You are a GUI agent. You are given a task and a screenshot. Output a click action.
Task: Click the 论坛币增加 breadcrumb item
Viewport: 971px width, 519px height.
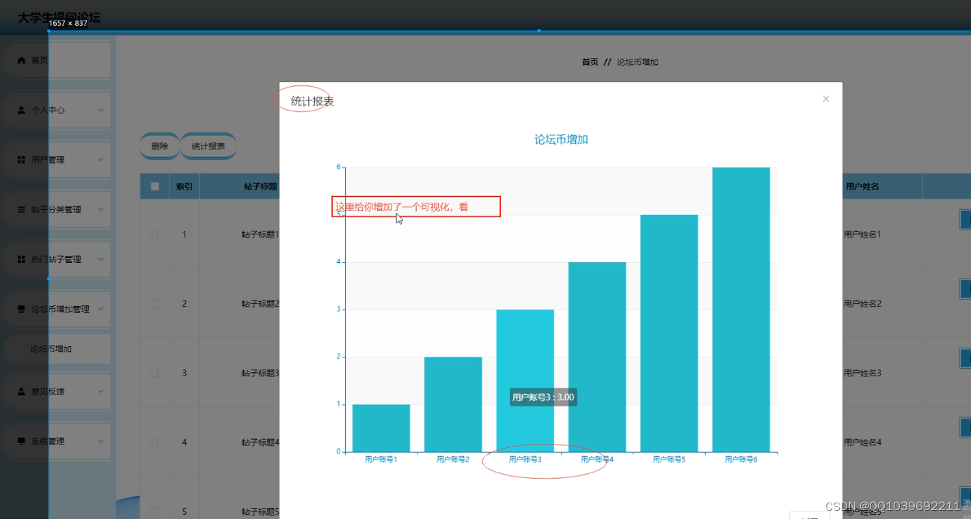pyautogui.click(x=638, y=62)
